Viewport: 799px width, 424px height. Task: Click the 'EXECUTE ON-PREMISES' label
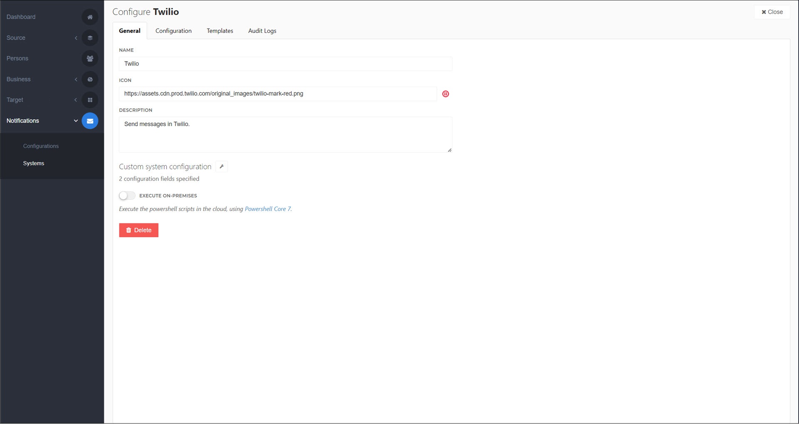pos(168,196)
